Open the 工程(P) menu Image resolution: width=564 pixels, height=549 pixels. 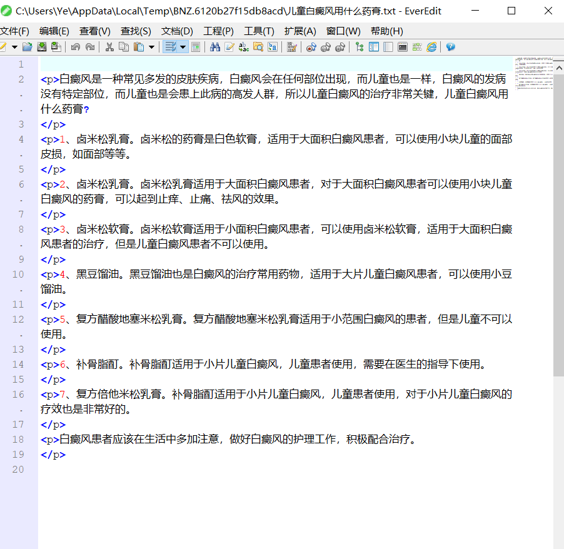(x=219, y=31)
